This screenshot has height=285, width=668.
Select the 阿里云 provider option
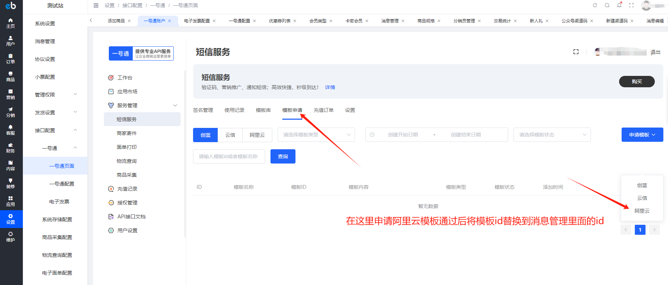pos(257,135)
